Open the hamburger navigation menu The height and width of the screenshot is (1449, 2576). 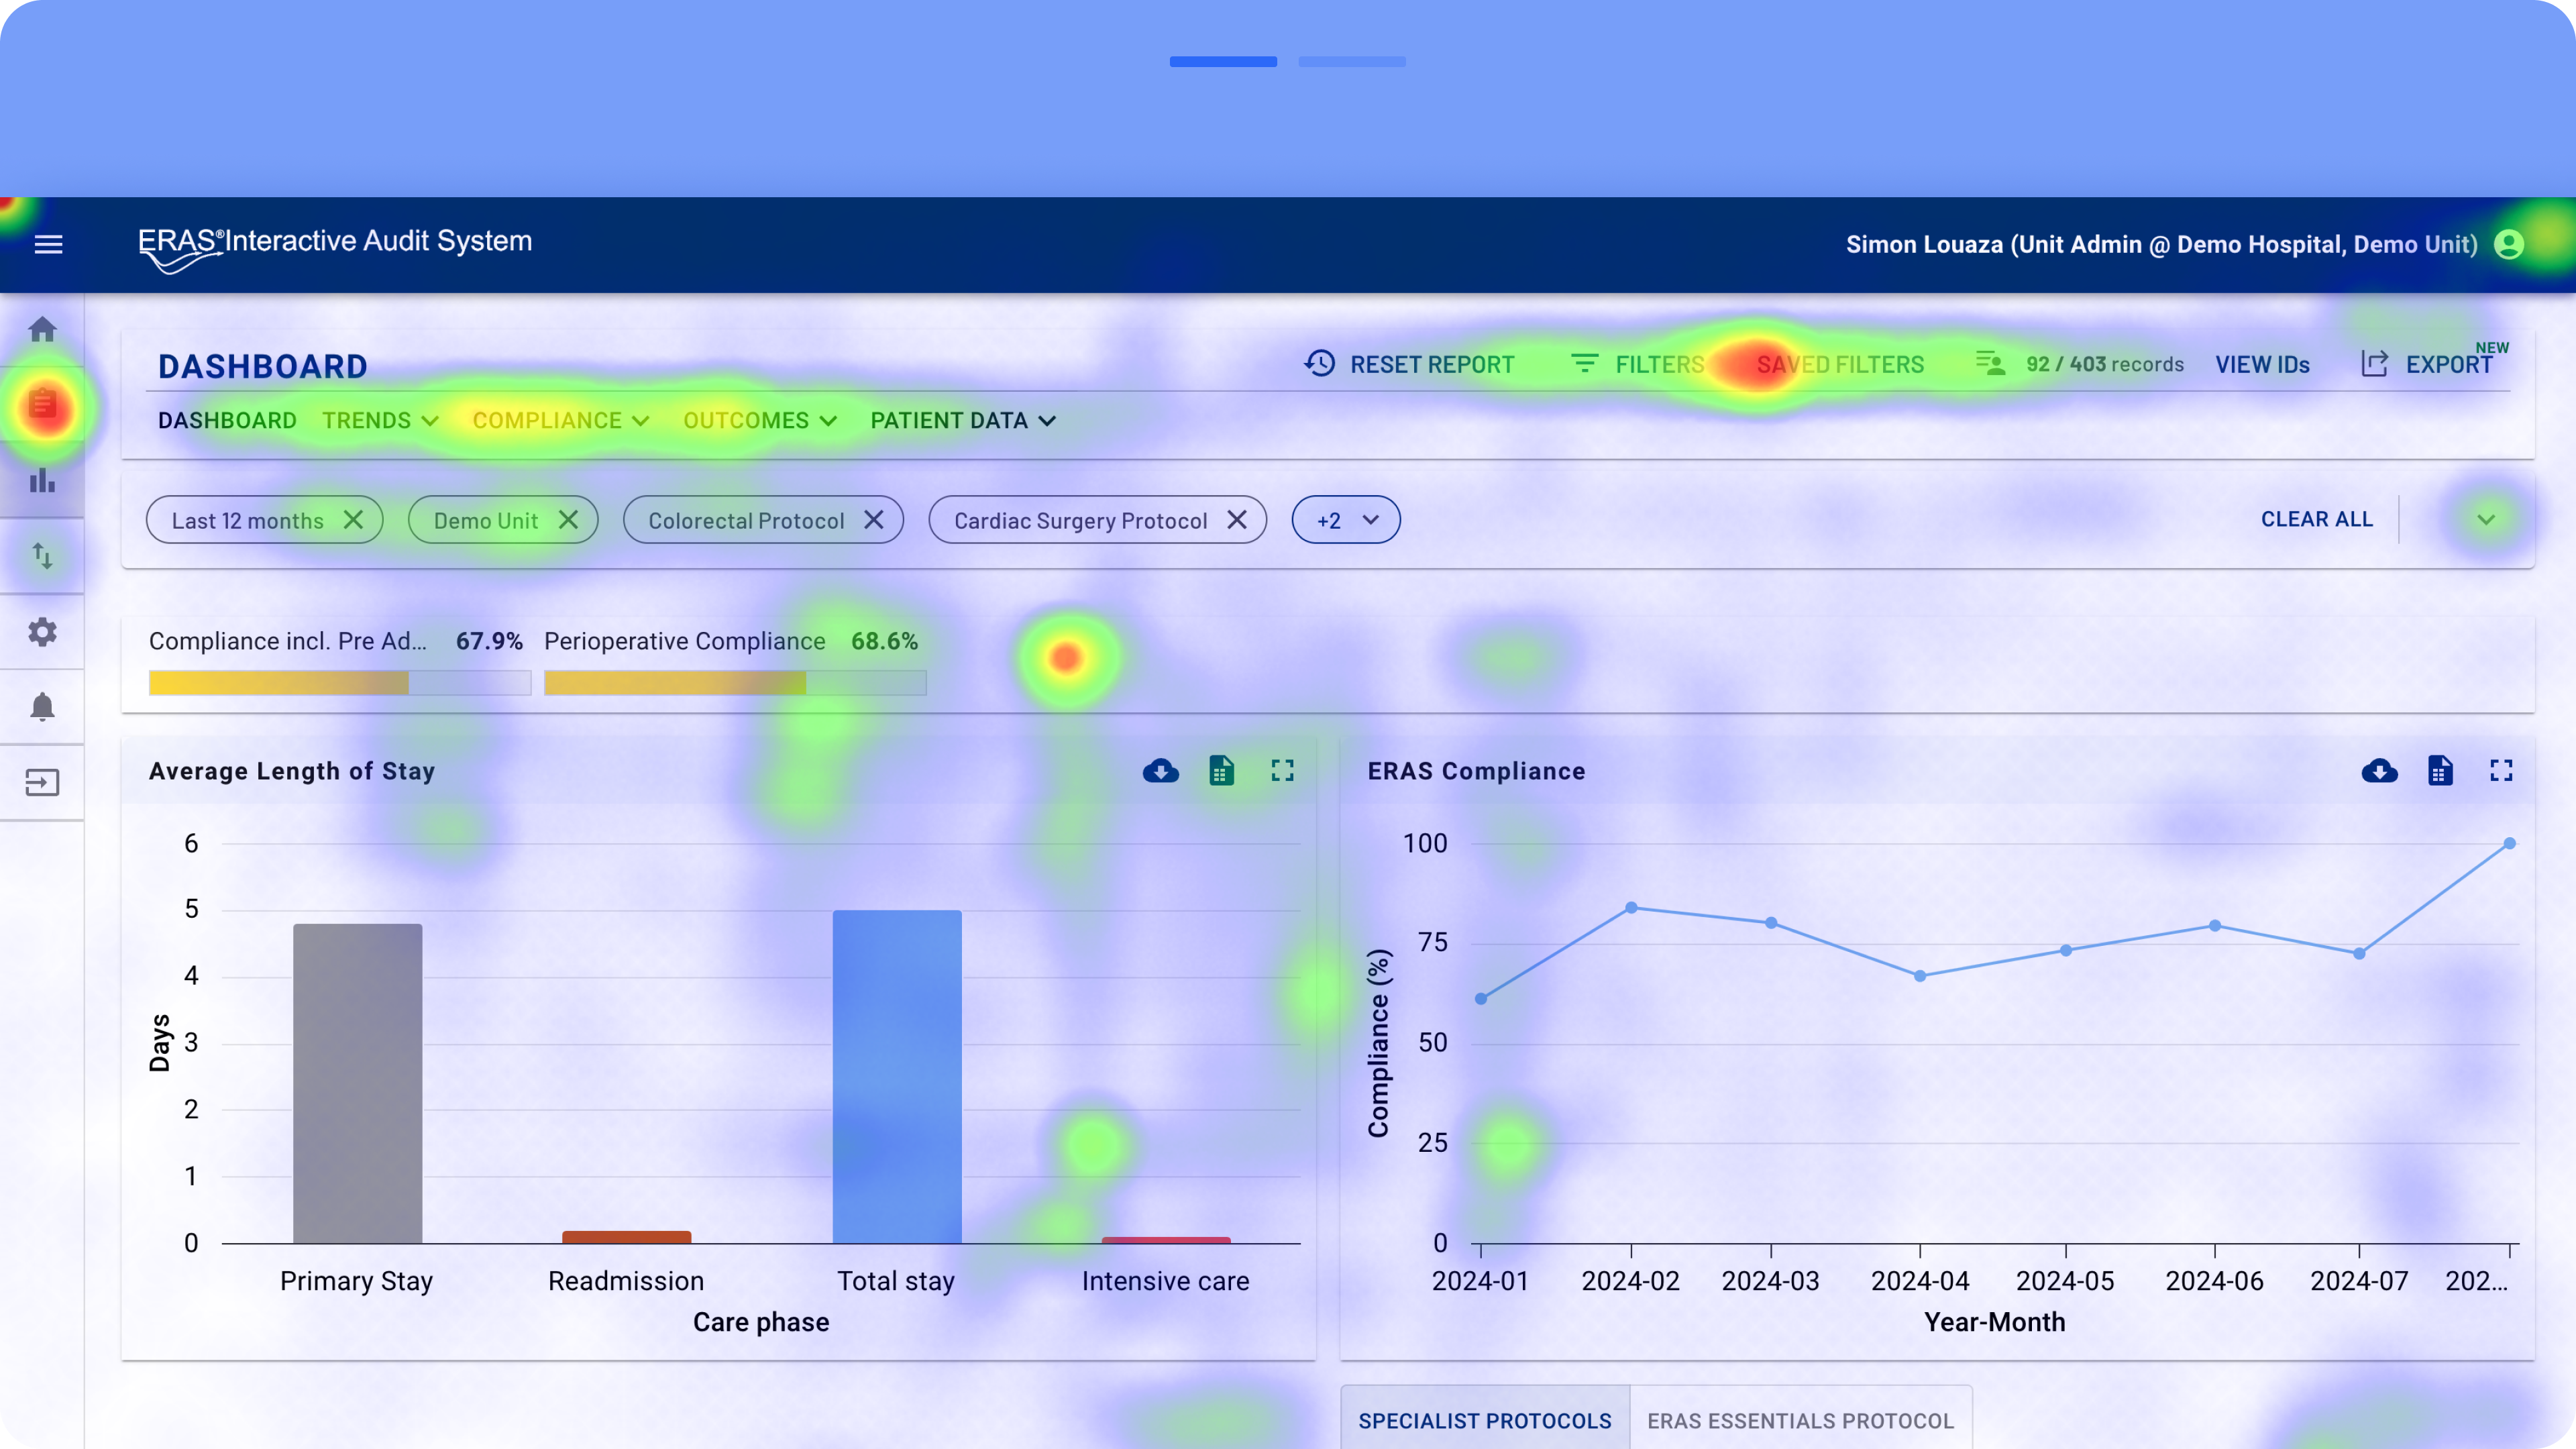point(48,244)
